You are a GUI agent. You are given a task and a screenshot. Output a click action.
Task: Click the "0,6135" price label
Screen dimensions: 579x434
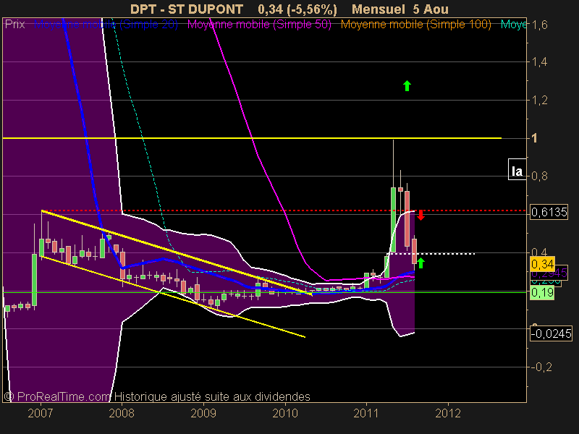point(549,212)
